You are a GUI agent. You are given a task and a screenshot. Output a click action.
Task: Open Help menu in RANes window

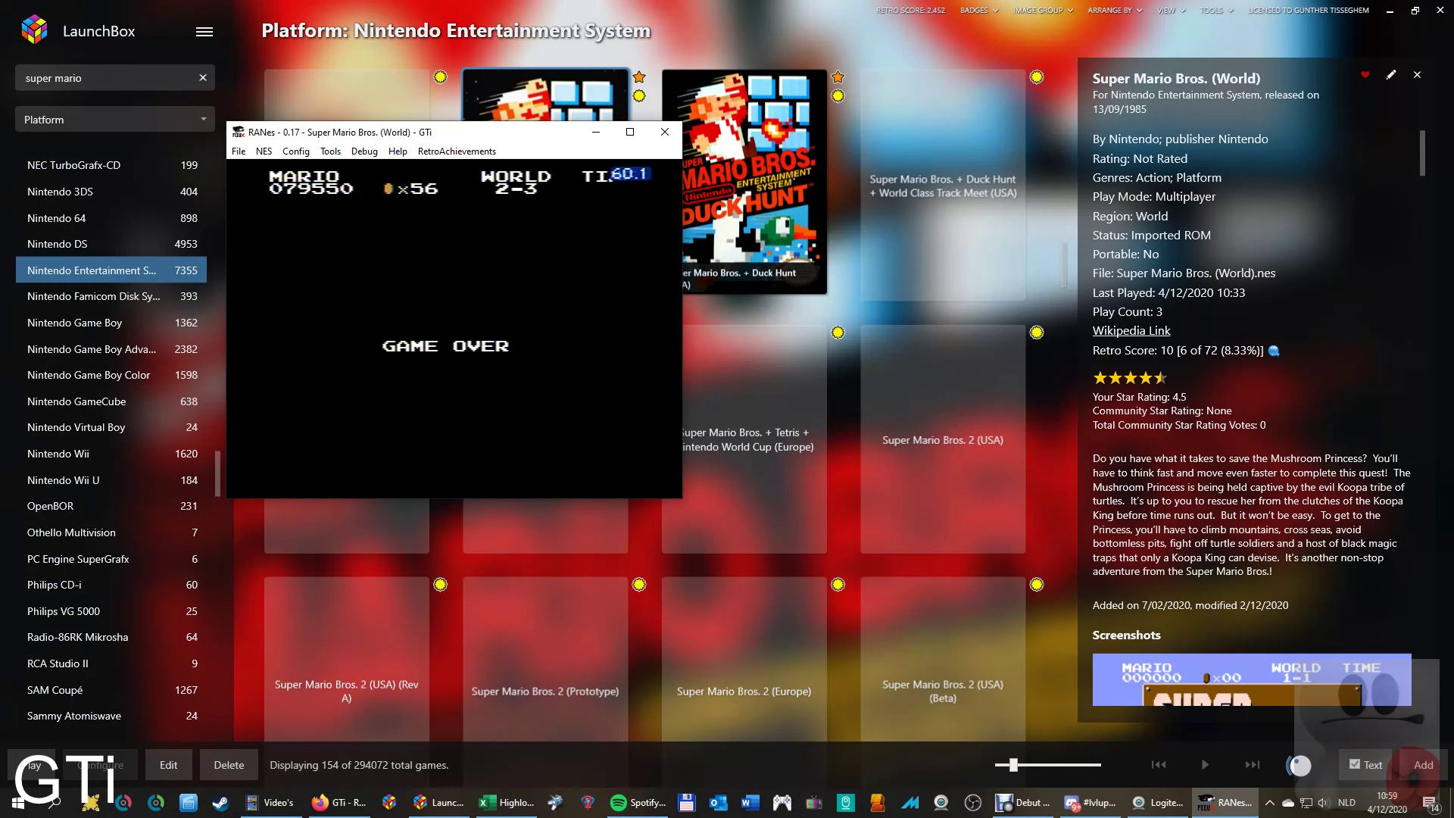[398, 151]
